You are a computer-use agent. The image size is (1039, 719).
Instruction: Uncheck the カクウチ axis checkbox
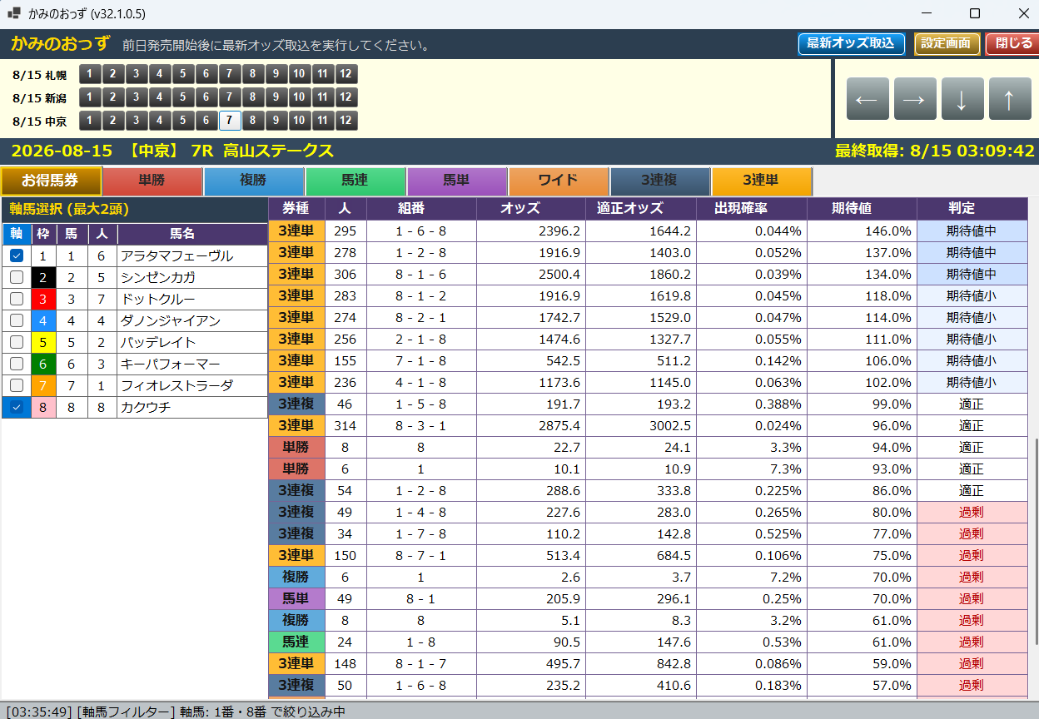(x=17, y=408)
